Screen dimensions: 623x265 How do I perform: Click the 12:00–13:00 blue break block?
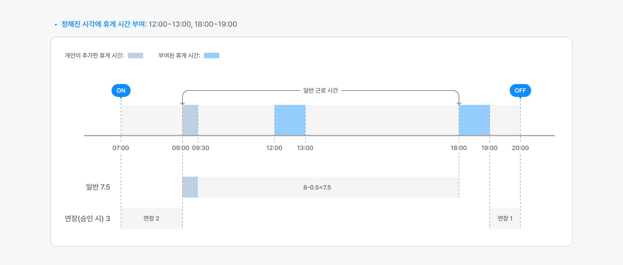tap(290, 120)
